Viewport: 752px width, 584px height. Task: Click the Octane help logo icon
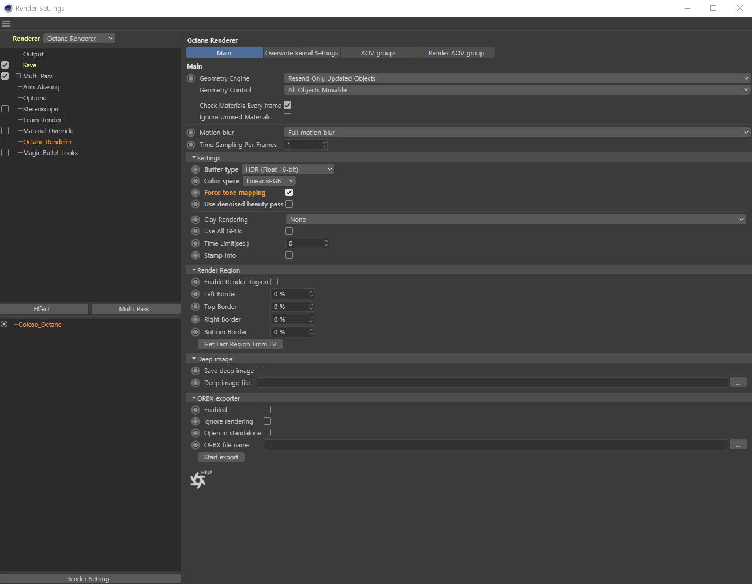click(x=200, y=479)
